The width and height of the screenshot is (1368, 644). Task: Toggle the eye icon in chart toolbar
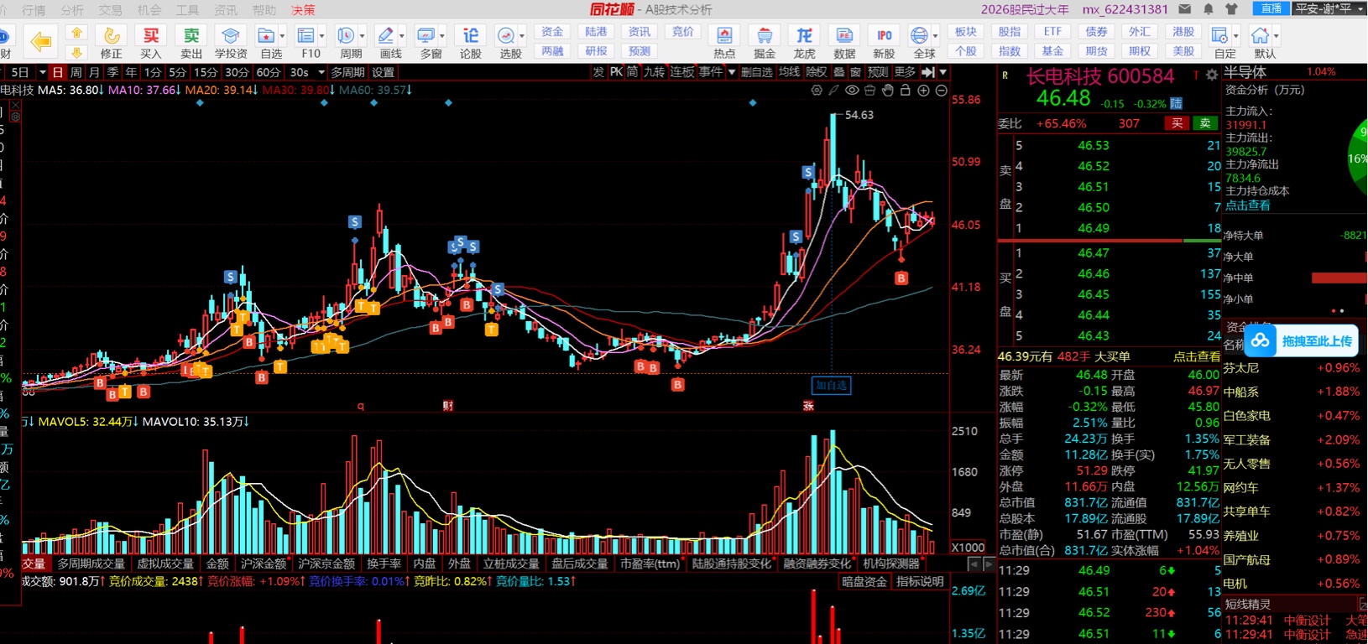click(x=852, y=91)
